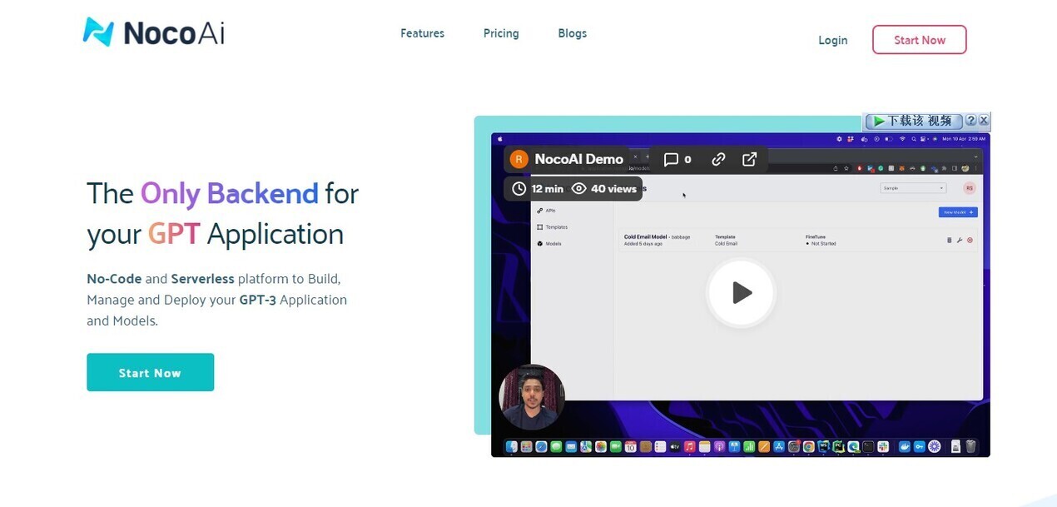Click the Login link
This screenshot has height=507, width=1057.
[x=832, y=40]
